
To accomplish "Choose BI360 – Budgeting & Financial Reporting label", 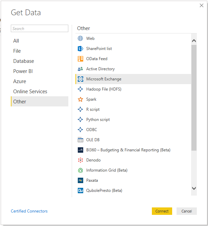I will coord(128,150).
